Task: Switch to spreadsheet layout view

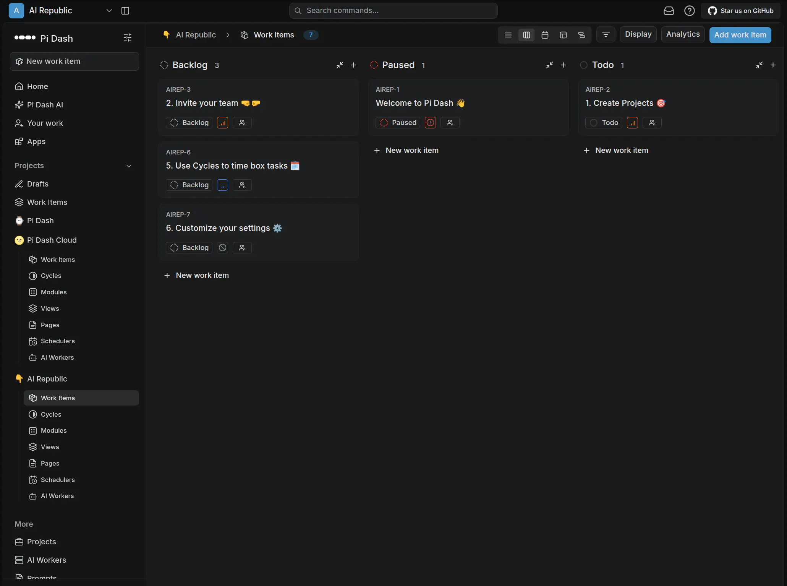Action: point(563,35)
